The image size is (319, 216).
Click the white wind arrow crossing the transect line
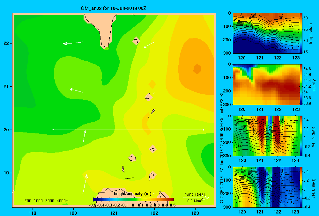[84, 137]
